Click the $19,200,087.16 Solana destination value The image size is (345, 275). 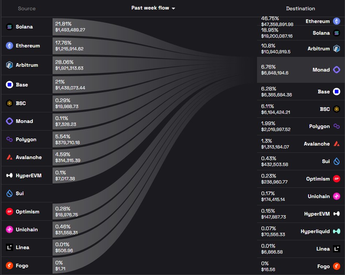click(x=277, y=36)
